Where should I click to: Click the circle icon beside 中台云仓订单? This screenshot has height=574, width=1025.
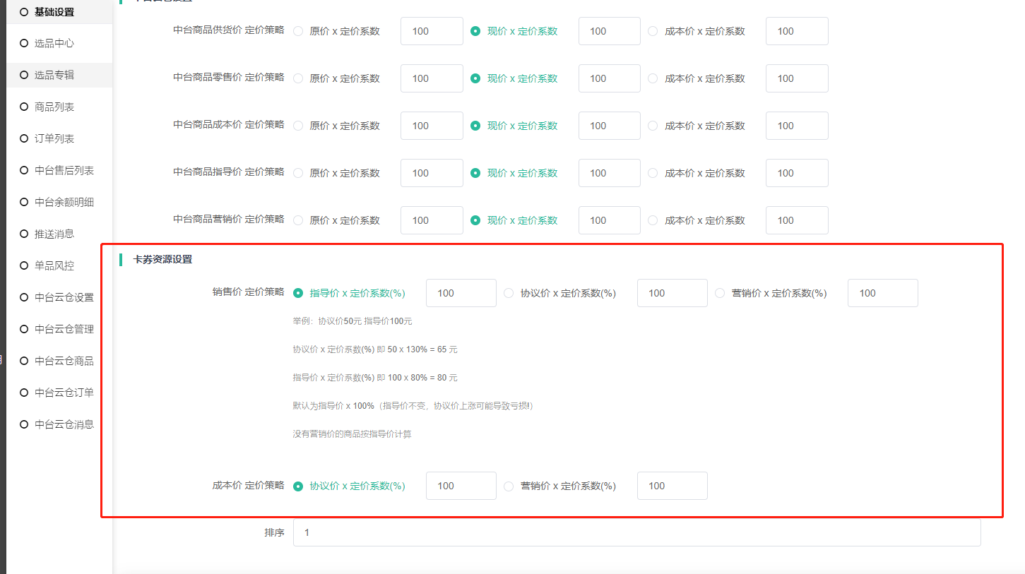pyautogui.click(x=24, y=393)
